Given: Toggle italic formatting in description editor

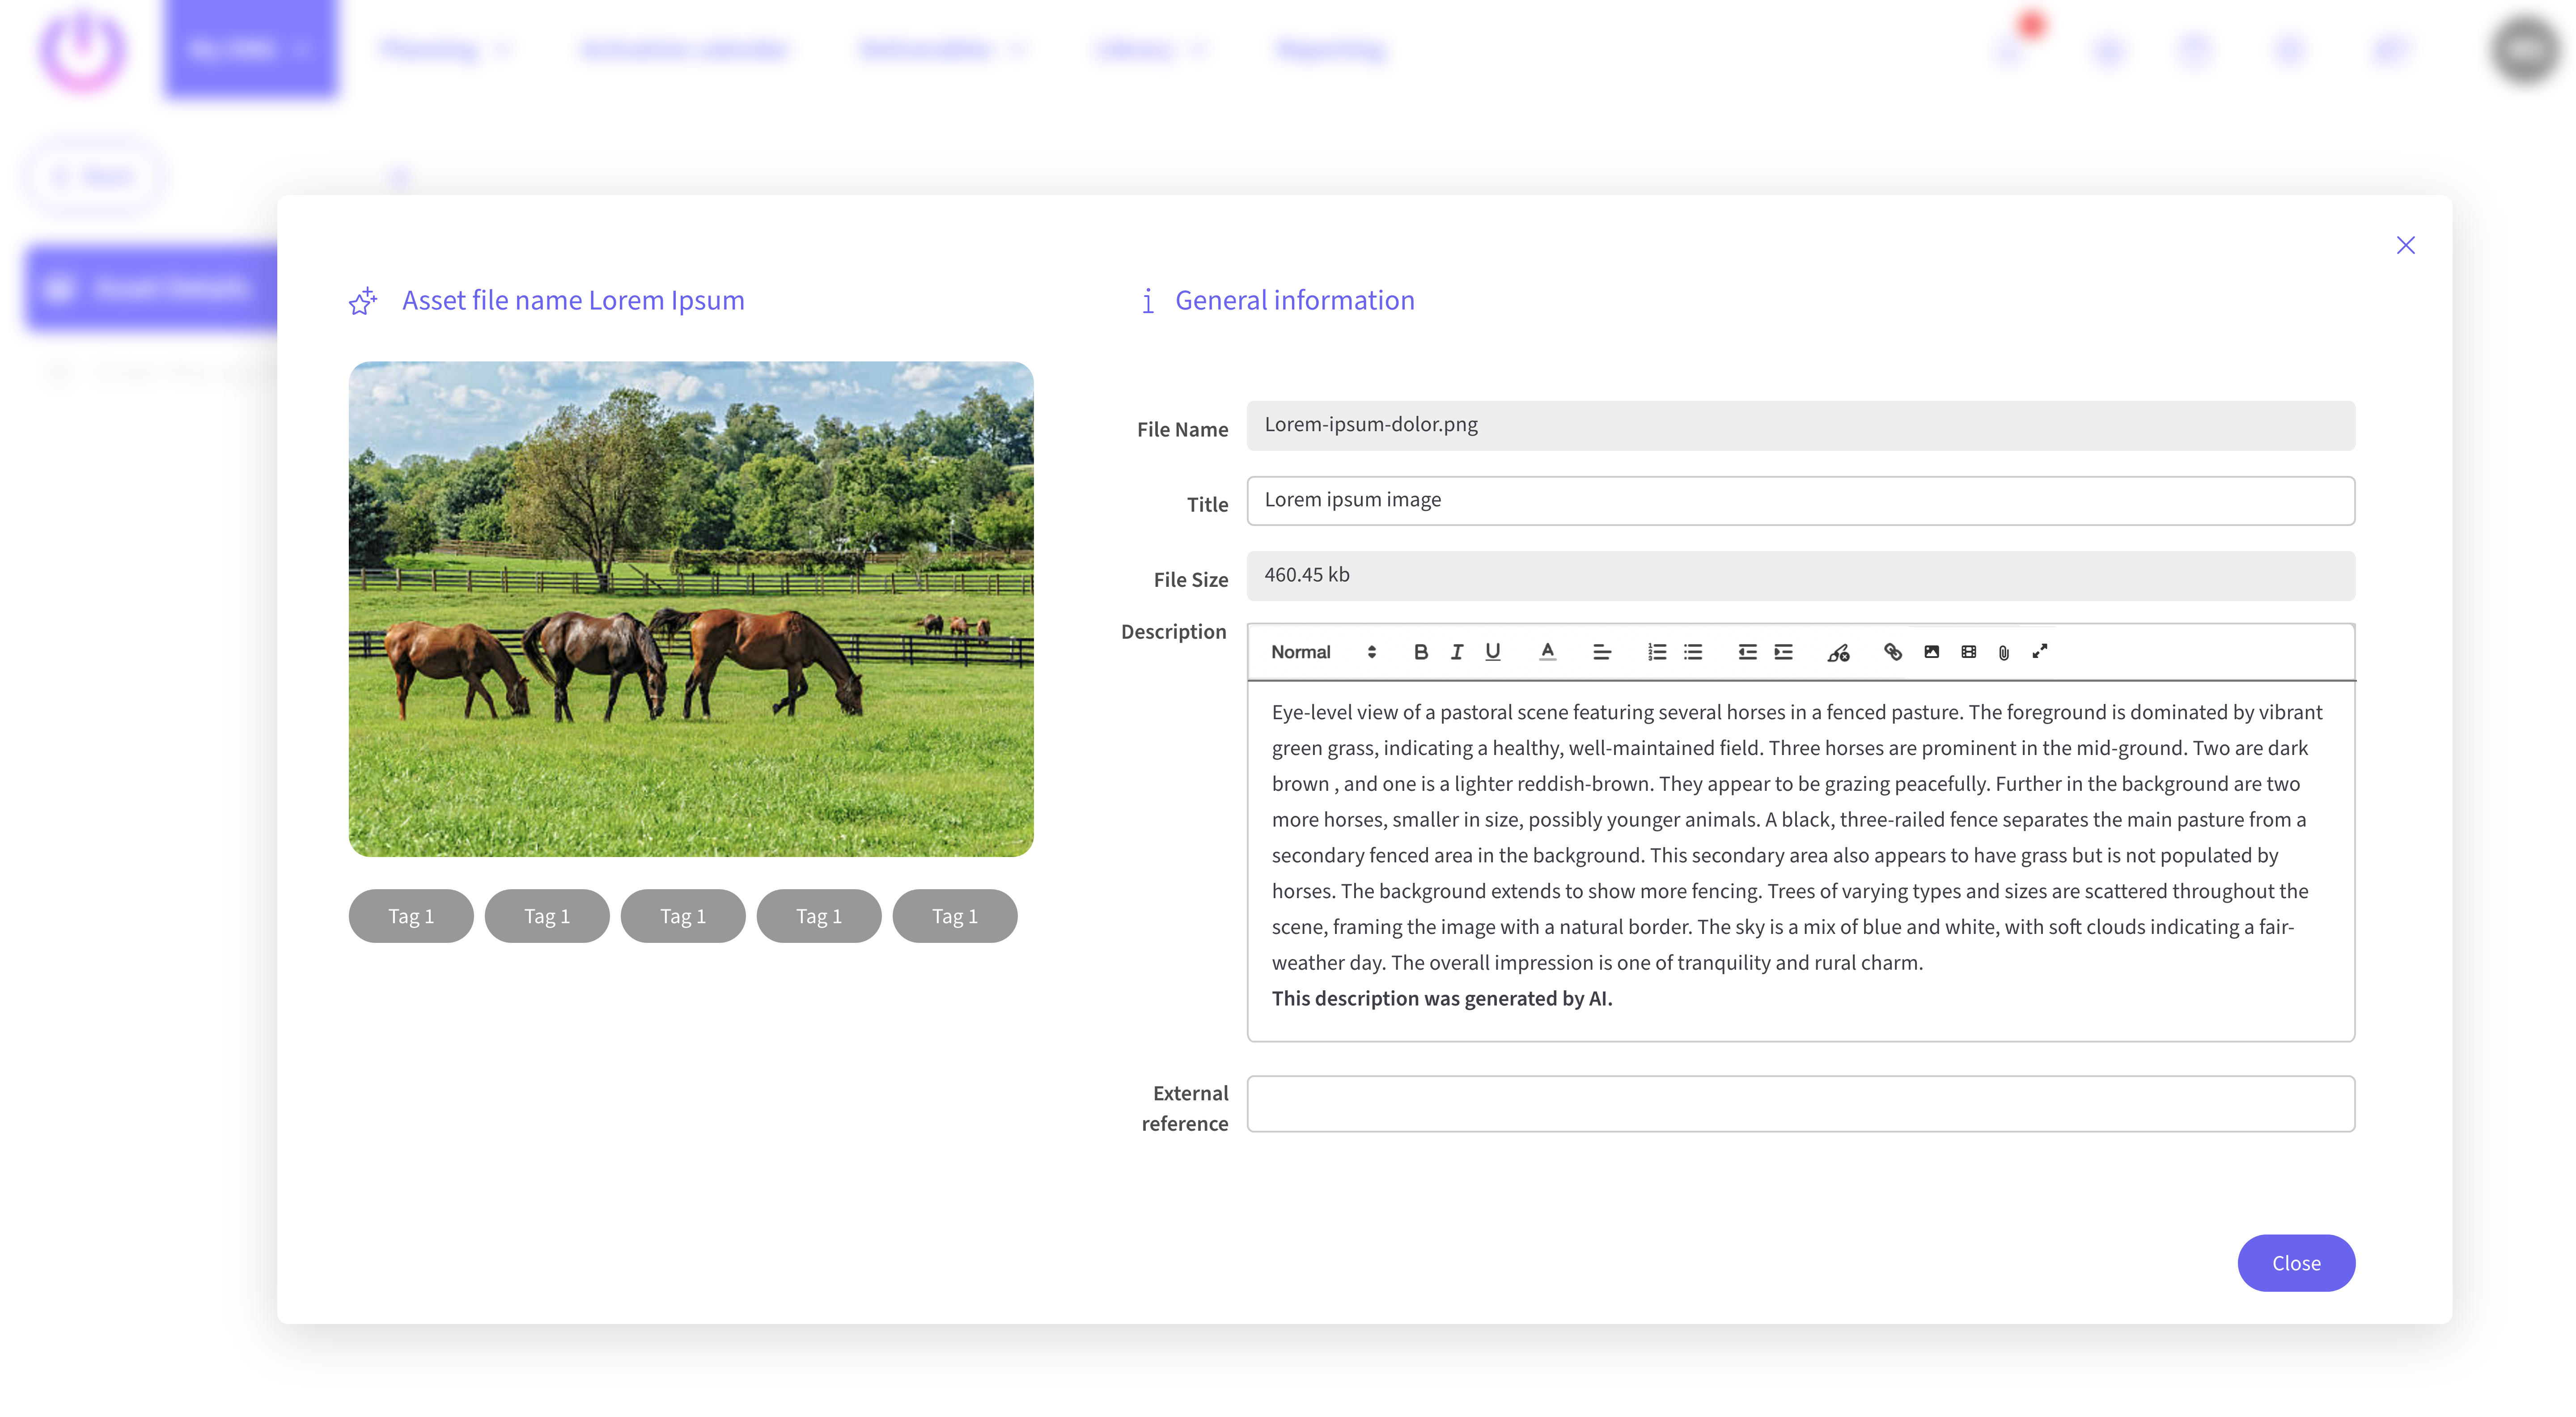Looking at the screenshot, I should click(x=1456, y=652).
